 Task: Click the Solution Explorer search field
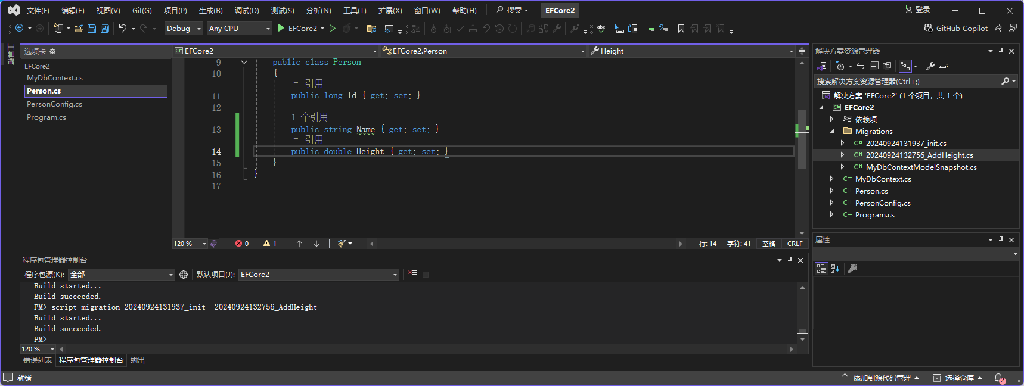(916, 82)
